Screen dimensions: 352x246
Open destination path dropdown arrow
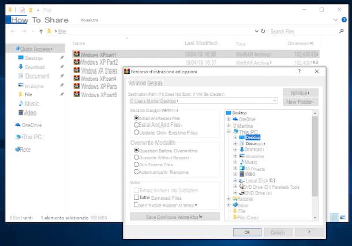pyautogui.click(x=275, y=100)
